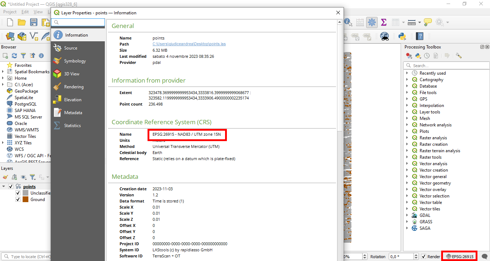This screenshot has width=490, height=261.
Task: Expand the GDAL providers group
Action: (x=407, y=215)
